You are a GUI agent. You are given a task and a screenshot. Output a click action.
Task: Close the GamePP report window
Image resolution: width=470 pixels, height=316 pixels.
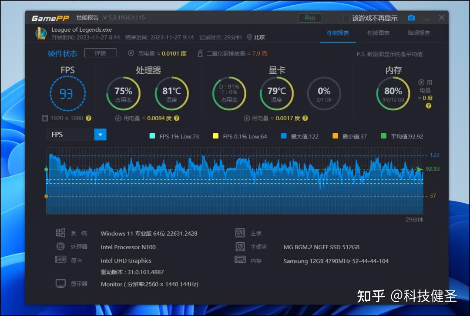click(442, 18)
